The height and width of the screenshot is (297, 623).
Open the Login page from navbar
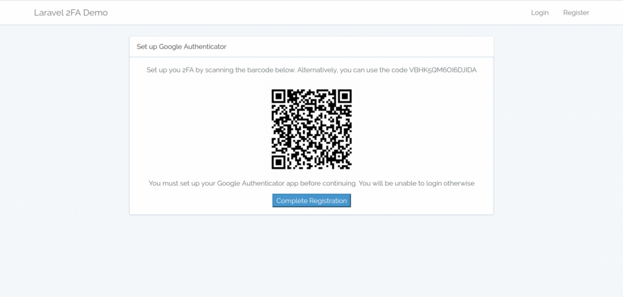pos(540,13)
